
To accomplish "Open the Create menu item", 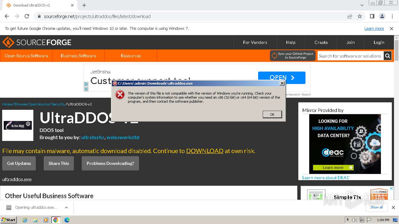I will click(x=321, y=42).
